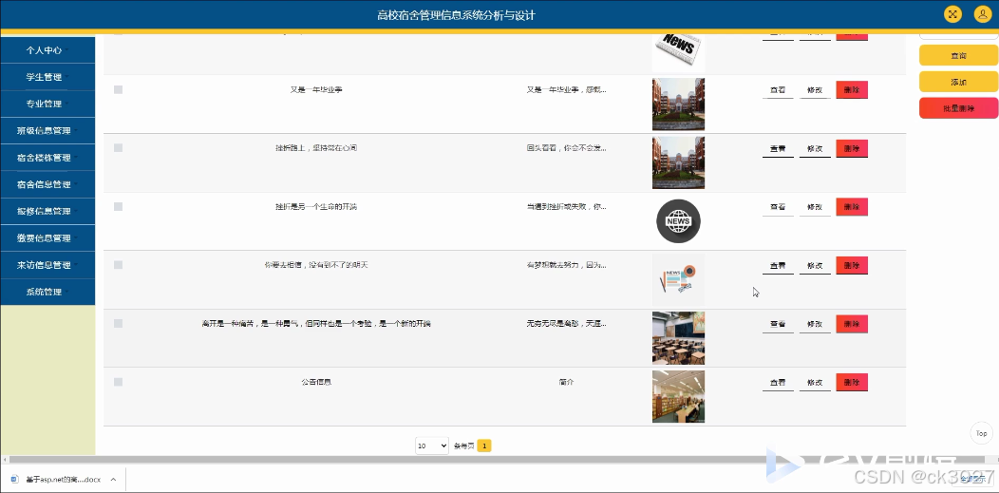This screenshot has width=999, height=493.
Task: Open downloaded file 基于asp.net的高....docx
Action: (x=63, y=479)
